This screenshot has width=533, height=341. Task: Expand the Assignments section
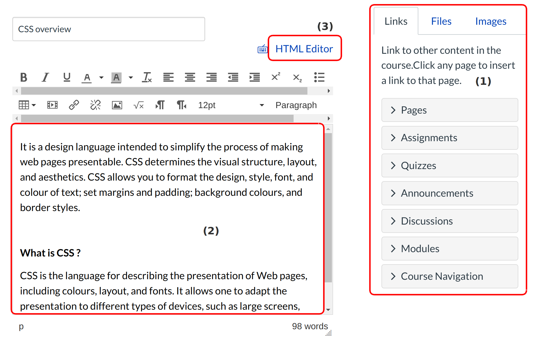(449, 138)
